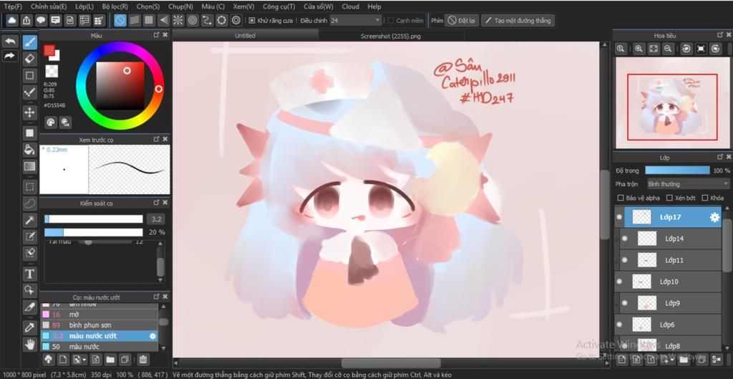Open snap settings gear in the toolbar
The height and width of the screenshot is (379, 733).
tap(236, 21)
